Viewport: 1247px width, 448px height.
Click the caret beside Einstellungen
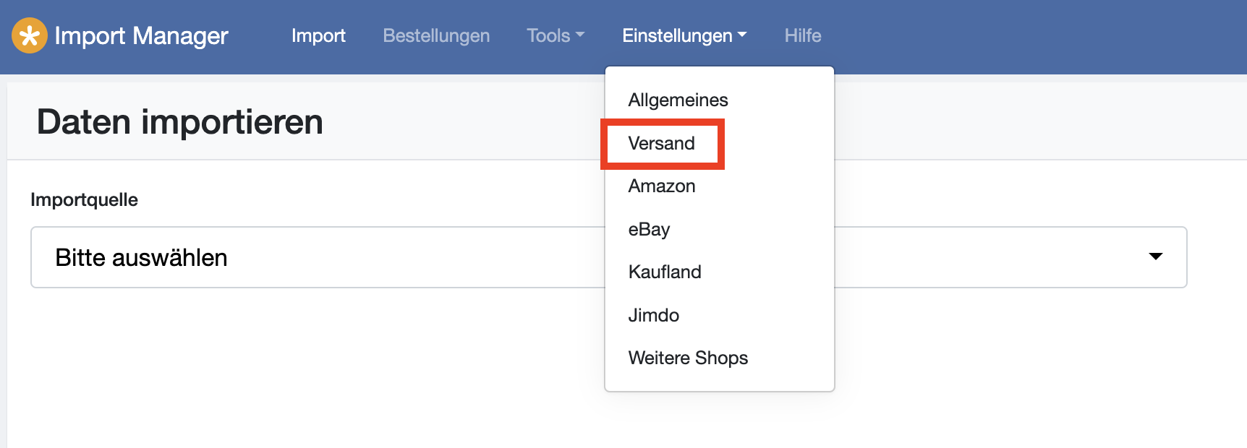click(742, 35)
